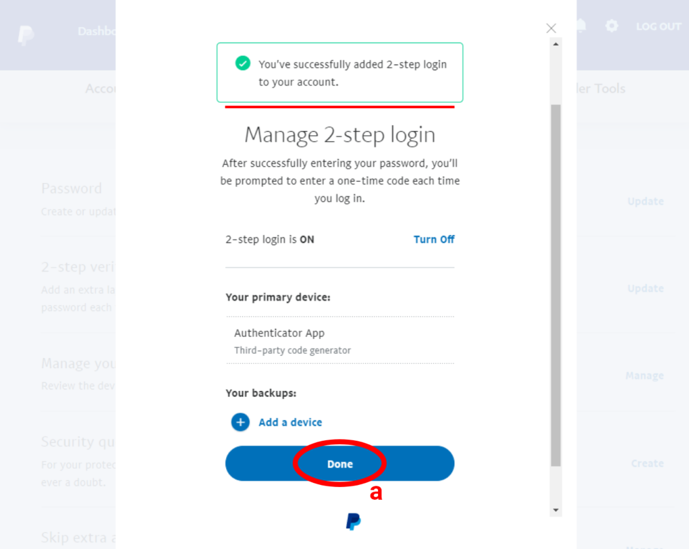Turn off 2-step login
Viewport: 689px width, 549px height.
tap(434, 239)
